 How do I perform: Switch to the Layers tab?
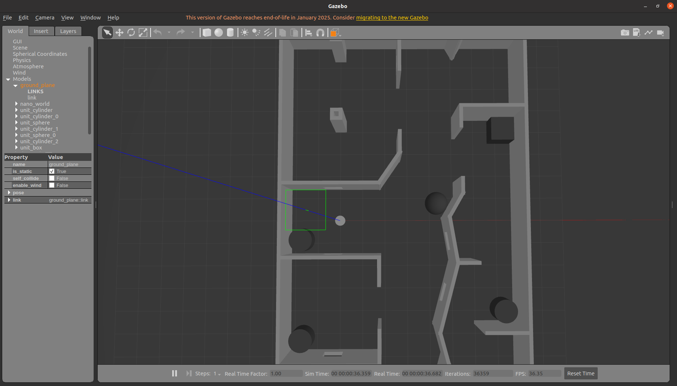click(x=68, y=31)
